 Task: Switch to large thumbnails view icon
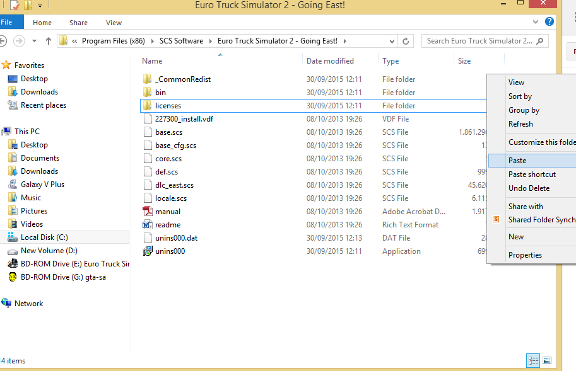547,360
